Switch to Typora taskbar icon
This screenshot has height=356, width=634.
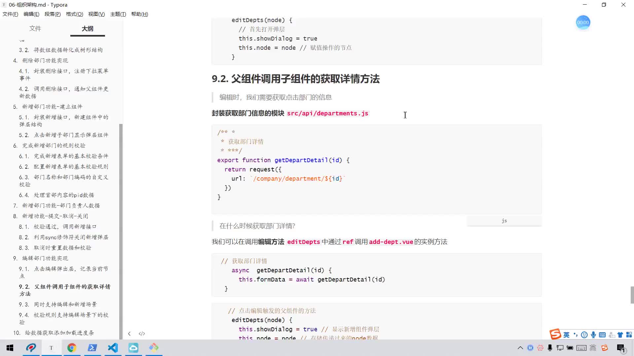click(x=51, y=348)
